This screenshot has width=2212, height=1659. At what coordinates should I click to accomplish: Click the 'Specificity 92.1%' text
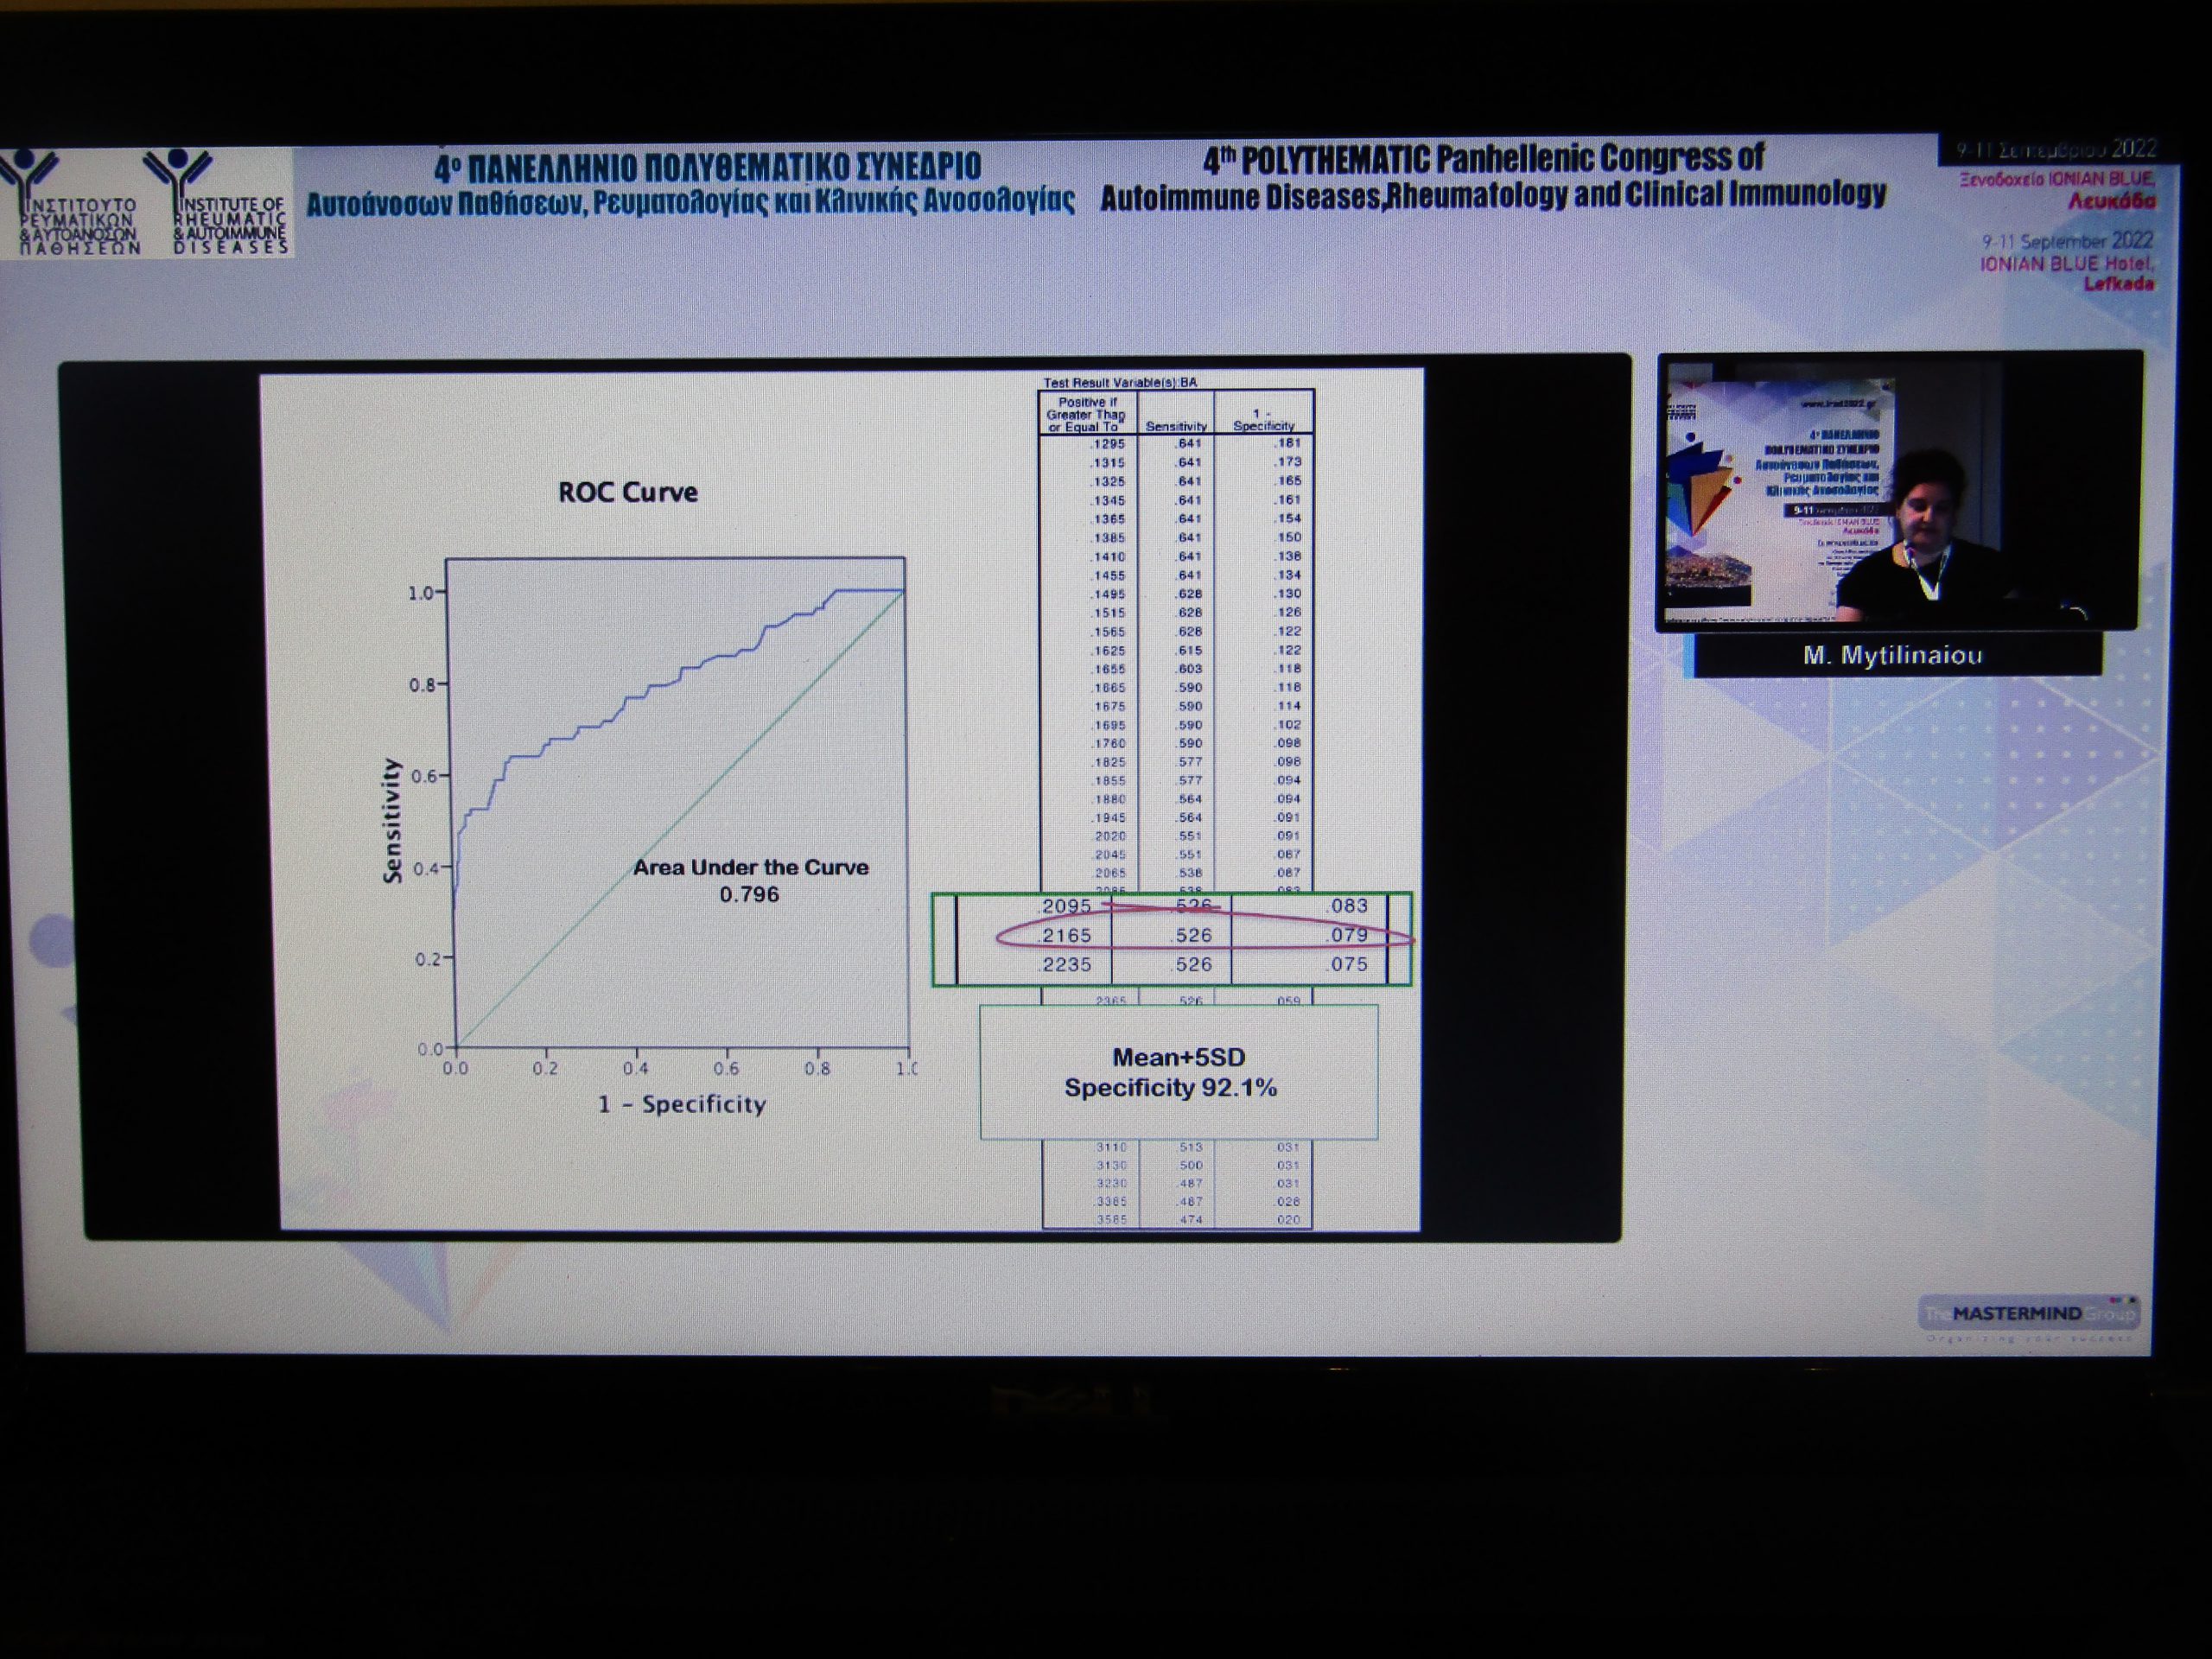1170,1088
